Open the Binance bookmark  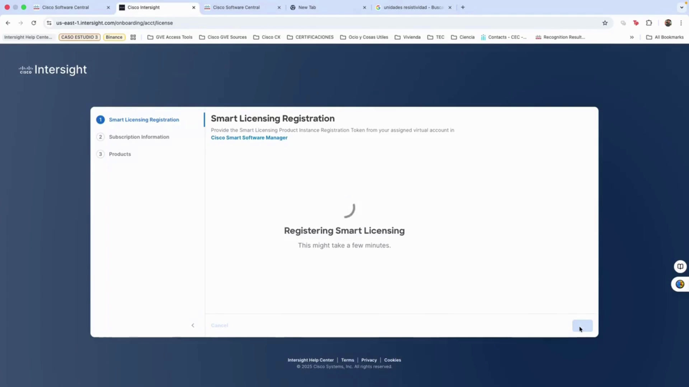click(x=114, y=37)
